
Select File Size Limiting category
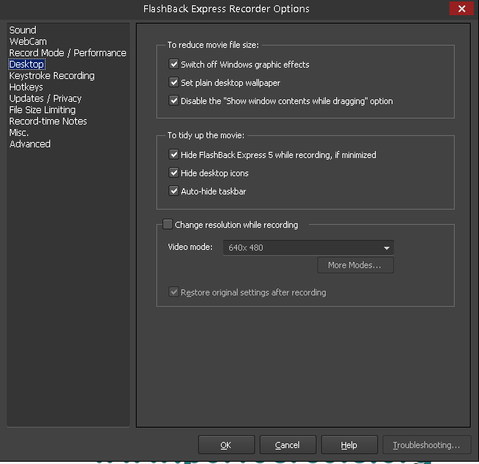pyautogui.click(x=43, y=110)
